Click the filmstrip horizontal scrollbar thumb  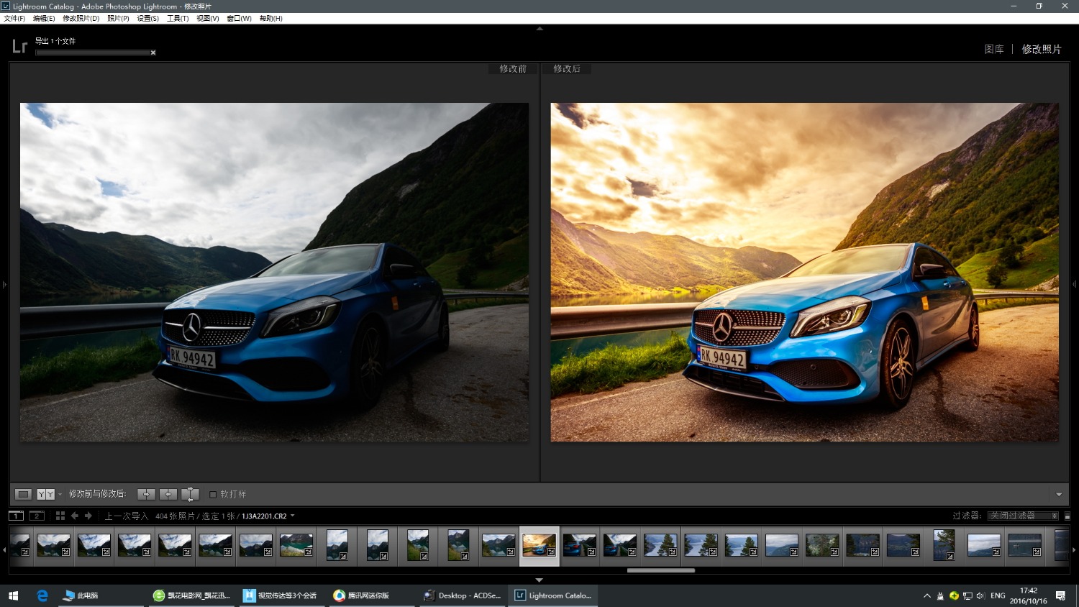click(660, 570)
